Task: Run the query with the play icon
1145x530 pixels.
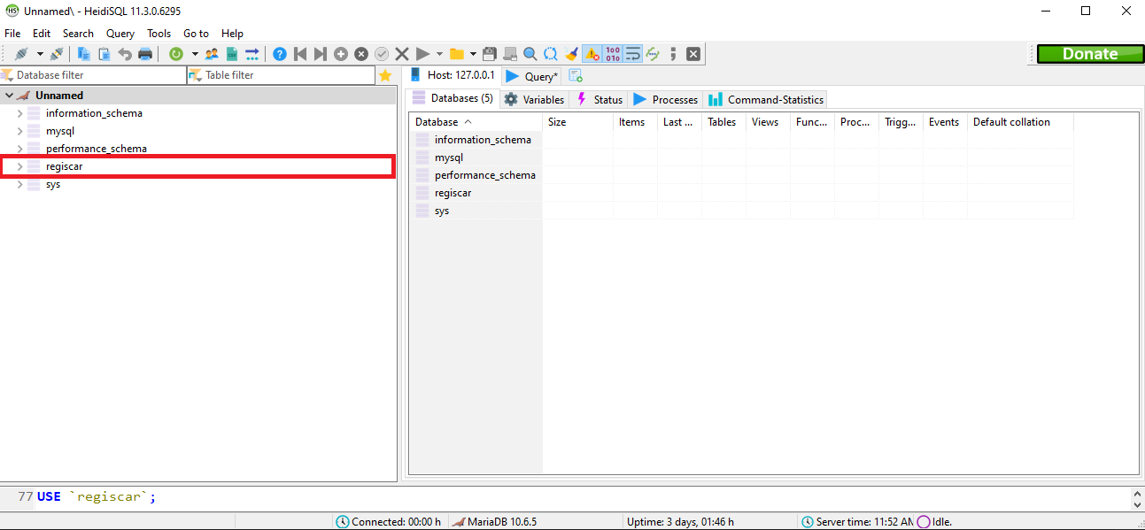Action: point(422,54)
